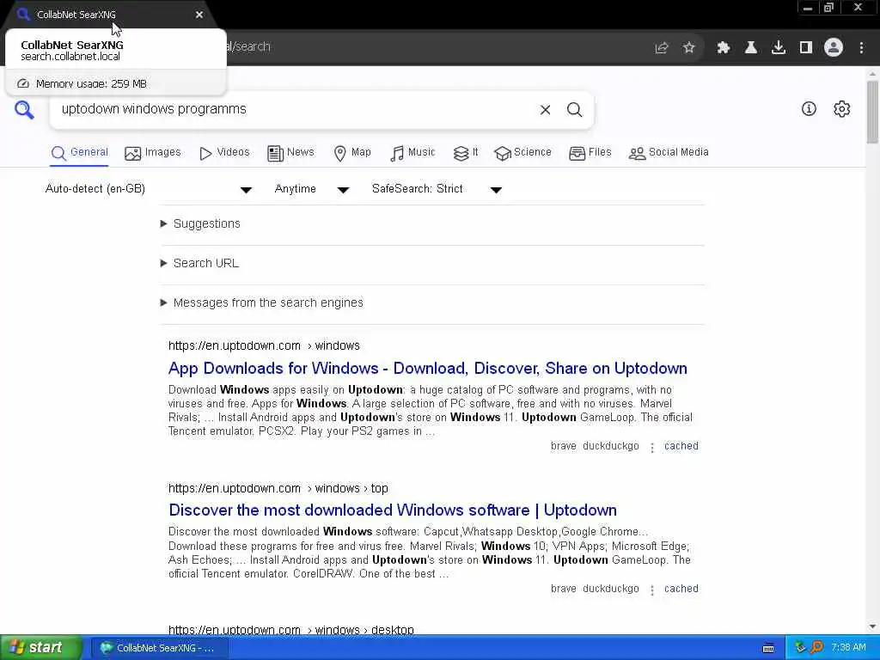
Task: Click the page vertical scrollbar thumb
Action: coord(873,112)
